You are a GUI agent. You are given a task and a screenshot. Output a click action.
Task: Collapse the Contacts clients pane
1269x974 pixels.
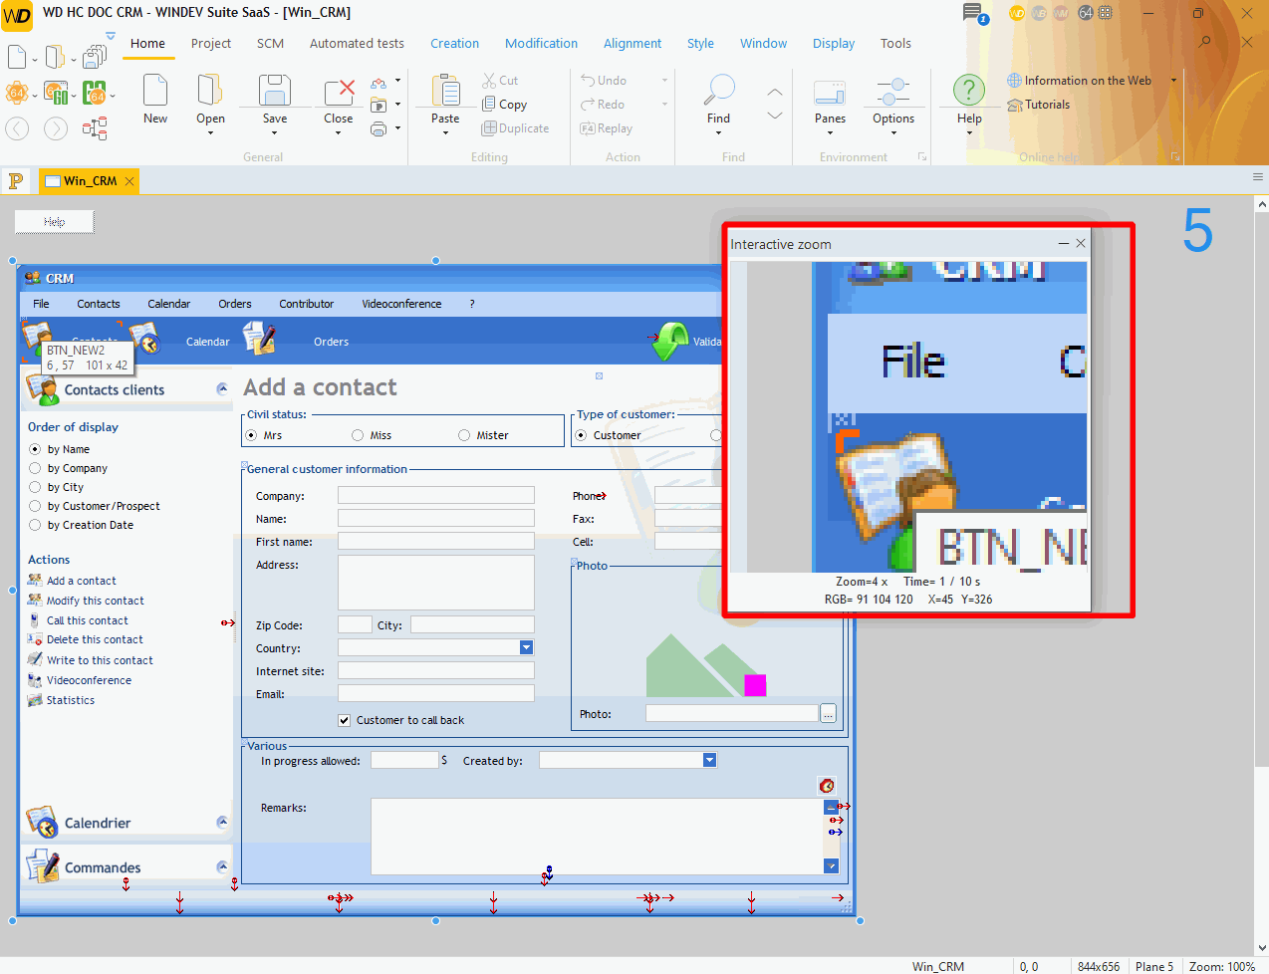pyautogui.click(x=222, y=388)
